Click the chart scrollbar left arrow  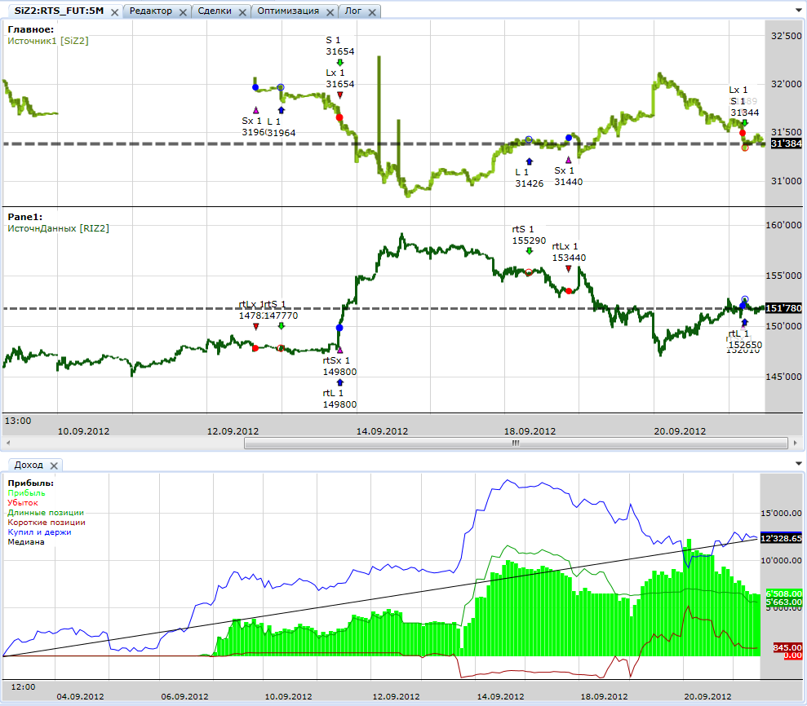(x=8, y=443)
